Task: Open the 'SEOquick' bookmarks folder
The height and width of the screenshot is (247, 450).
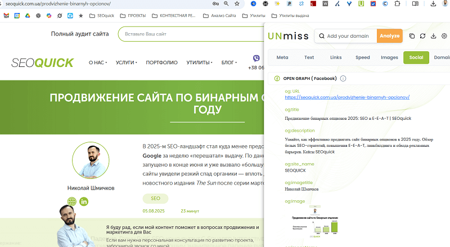Action: tap(102, 16)
